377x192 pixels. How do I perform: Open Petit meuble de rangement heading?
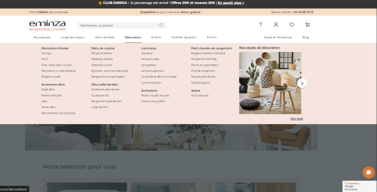(x=212, y=48)
